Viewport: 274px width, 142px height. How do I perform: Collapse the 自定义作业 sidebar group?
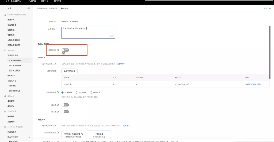[29, 81]
